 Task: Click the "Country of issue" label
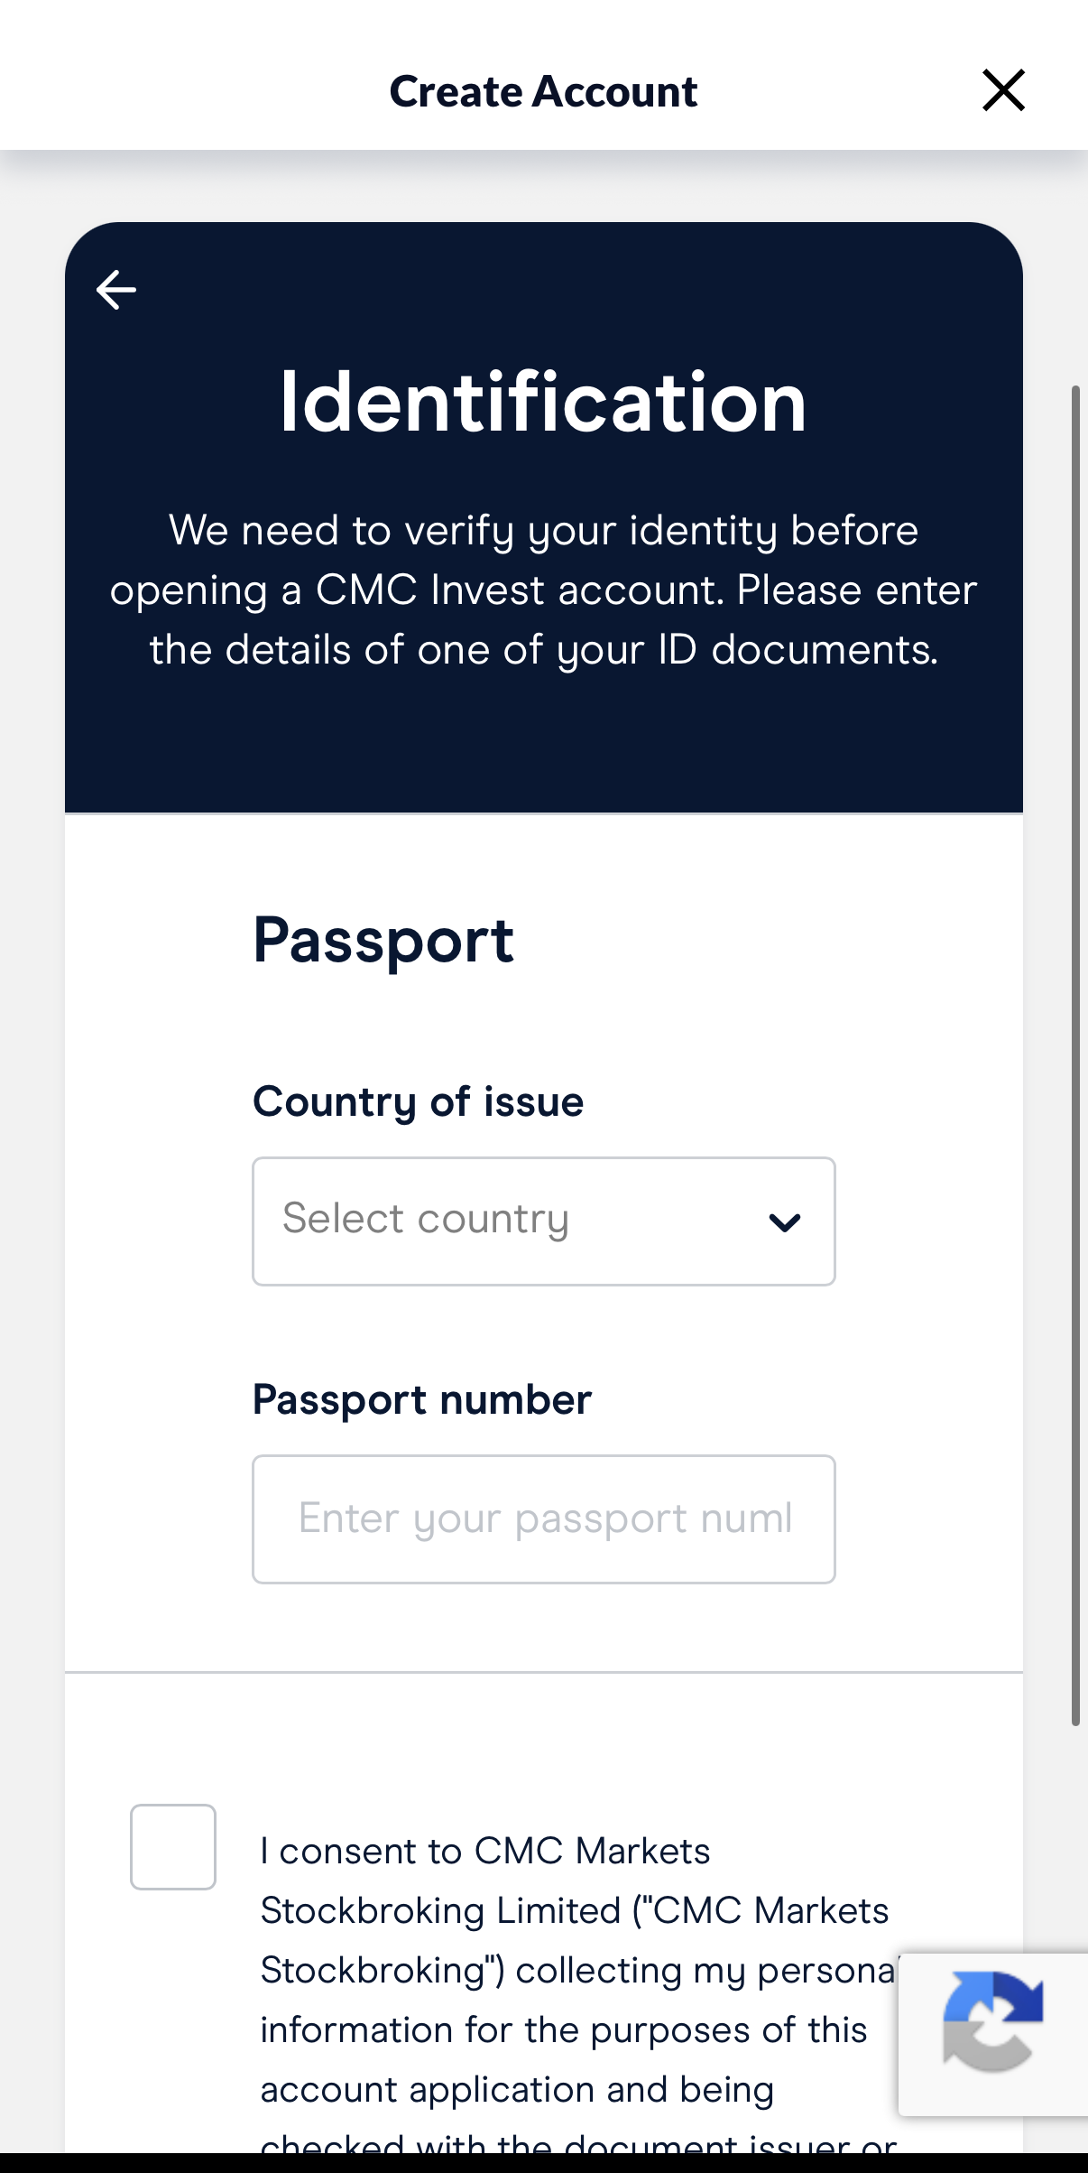(419, 1101)
